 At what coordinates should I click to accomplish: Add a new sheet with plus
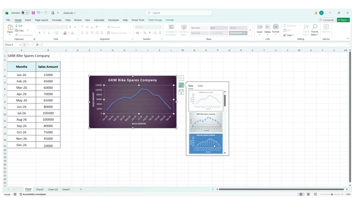coord(81,189)
